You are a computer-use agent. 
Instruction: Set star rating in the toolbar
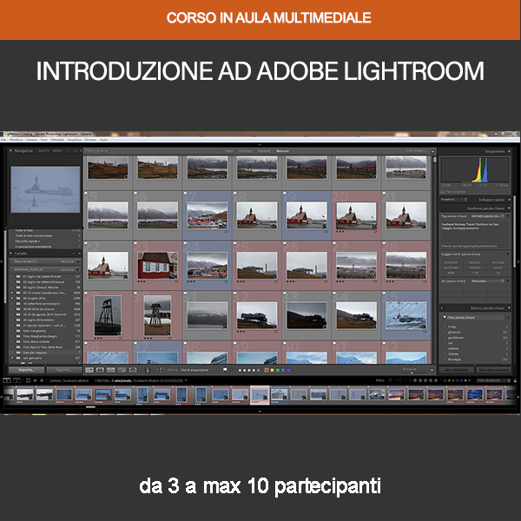coord(249,370)
